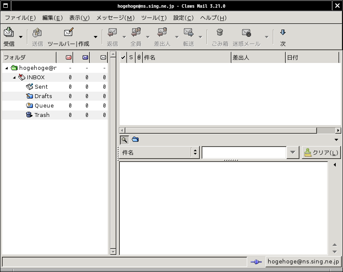Click the Receive mail (受信) toolbar icon

(x=9, y=33)
